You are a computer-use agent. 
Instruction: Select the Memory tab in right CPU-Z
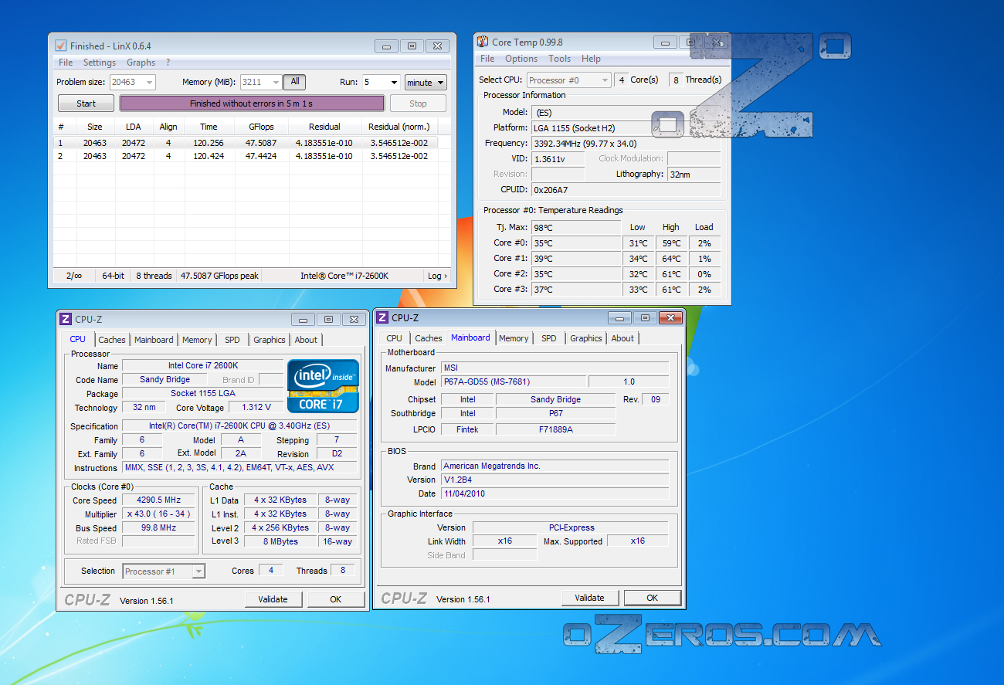pos(514,338)
